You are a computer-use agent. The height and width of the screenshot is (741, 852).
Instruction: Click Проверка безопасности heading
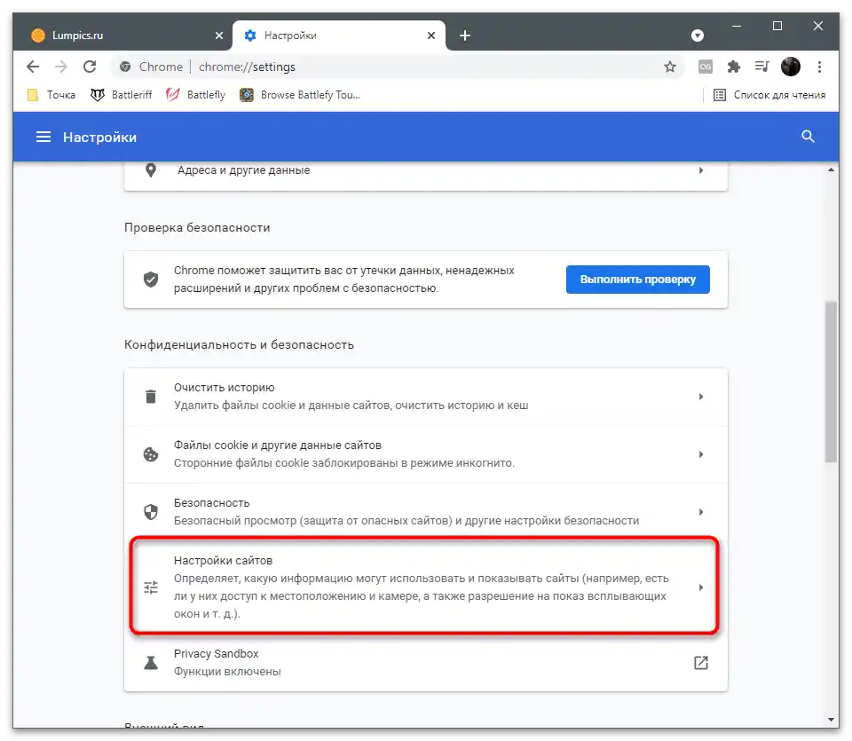click(197, 227)
